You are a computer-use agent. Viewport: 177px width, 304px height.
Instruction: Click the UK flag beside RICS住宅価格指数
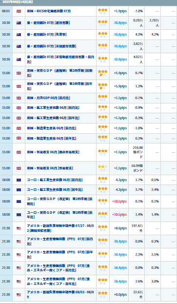[x=19, y=11]
